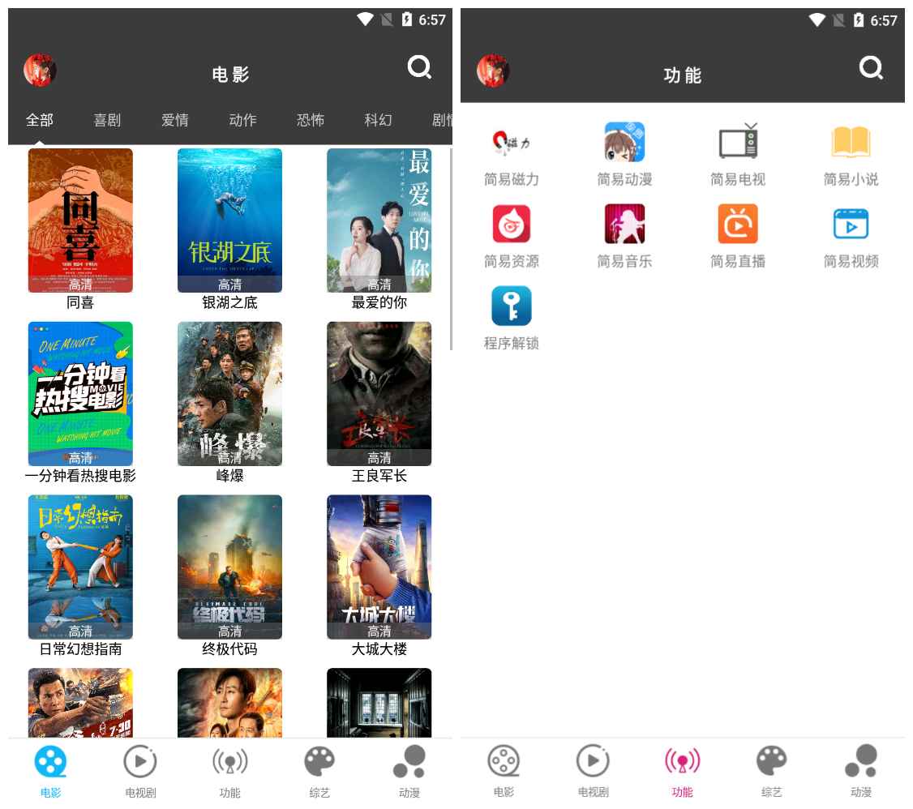Image resolution: width=913 pixels, height=809 pixels.
Task: Open the 简易小说 book icon
Action: 851,143
